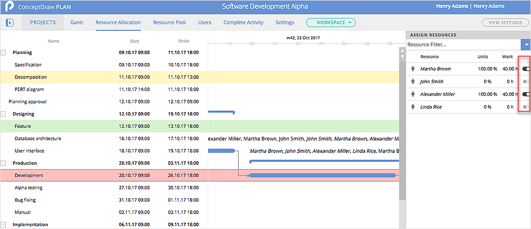
Task: Collapse the Production group
Action: [x=3, y=163]
